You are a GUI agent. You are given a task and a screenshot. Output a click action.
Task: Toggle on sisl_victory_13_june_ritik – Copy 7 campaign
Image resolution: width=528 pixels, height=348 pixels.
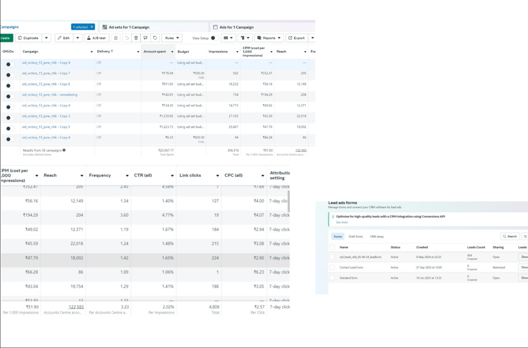point(10,75)
